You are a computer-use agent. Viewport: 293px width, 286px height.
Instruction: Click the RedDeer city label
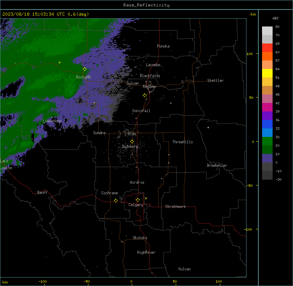click(x=150, y=87)
